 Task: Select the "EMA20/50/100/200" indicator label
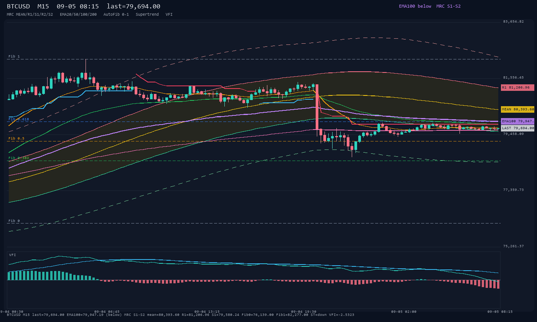click(78, 15)
